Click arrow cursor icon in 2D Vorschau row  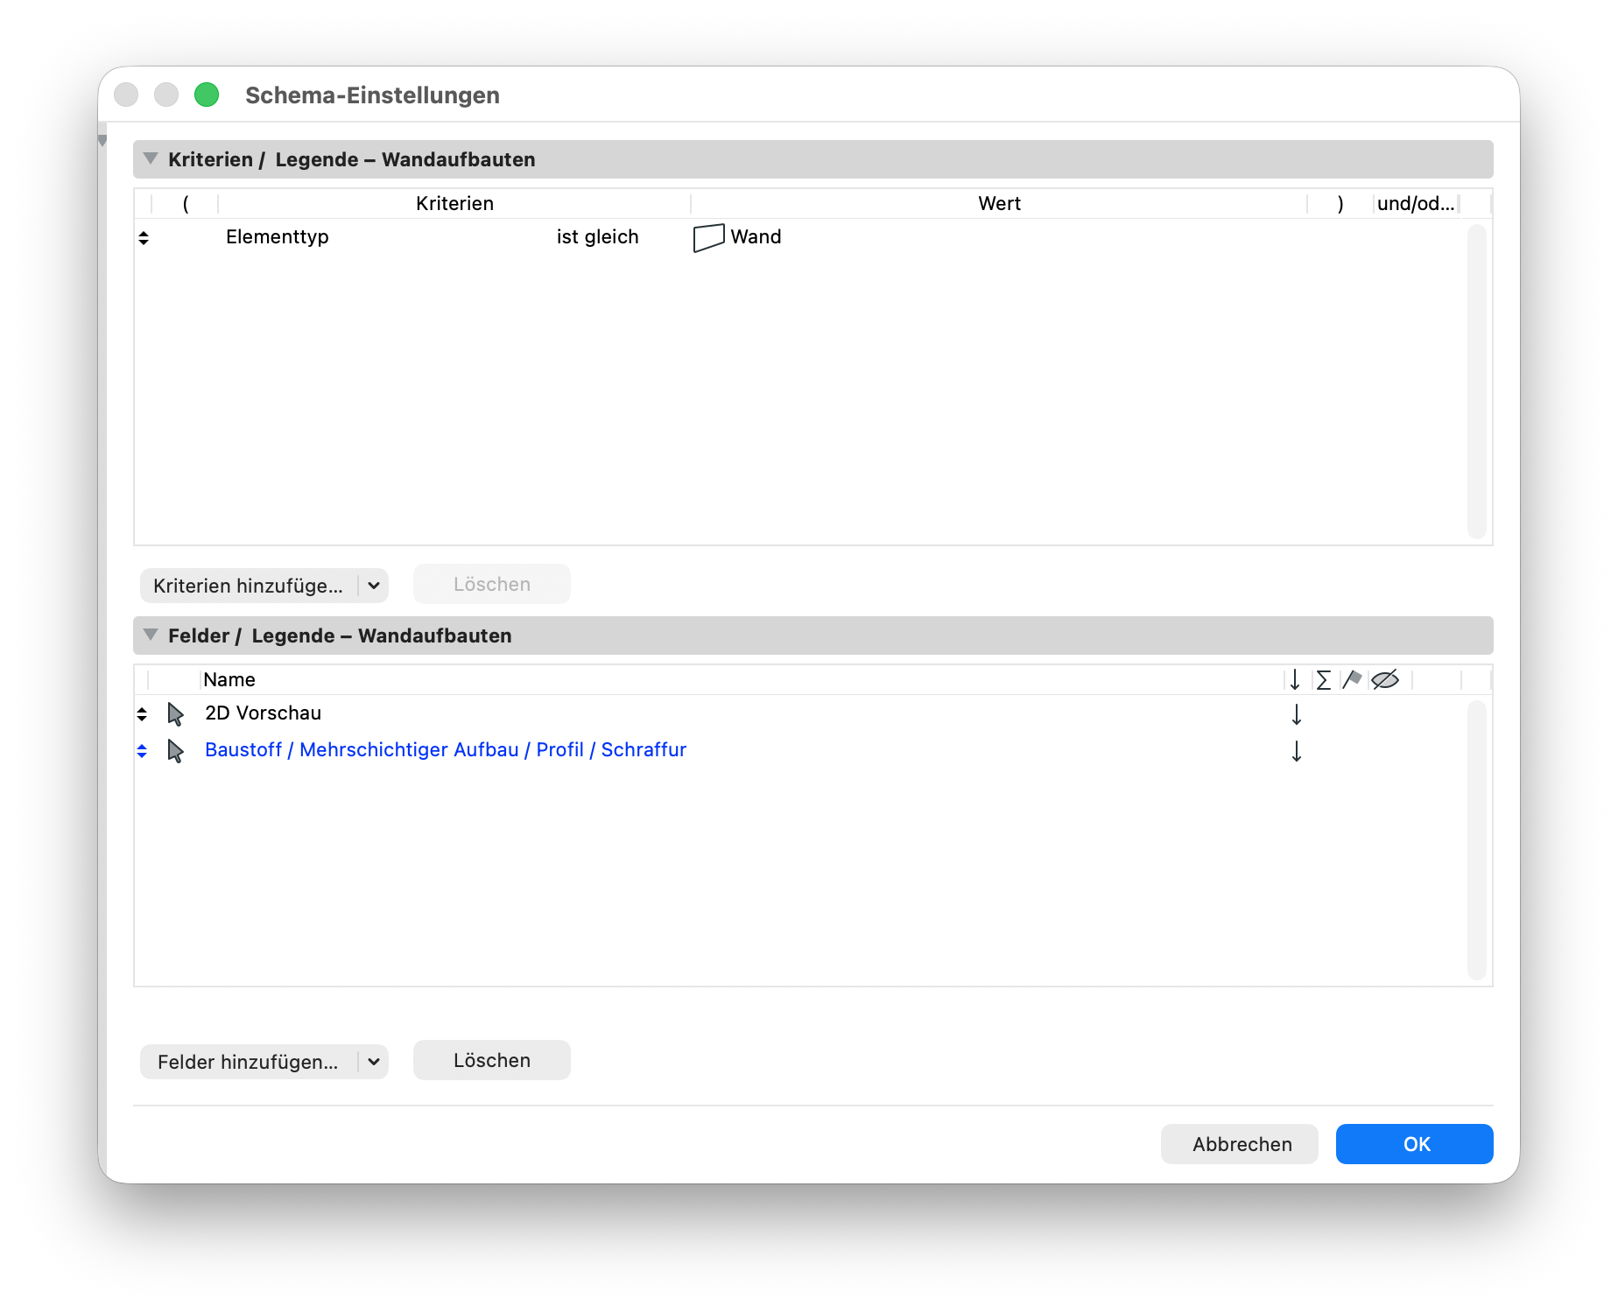(175, 714)
